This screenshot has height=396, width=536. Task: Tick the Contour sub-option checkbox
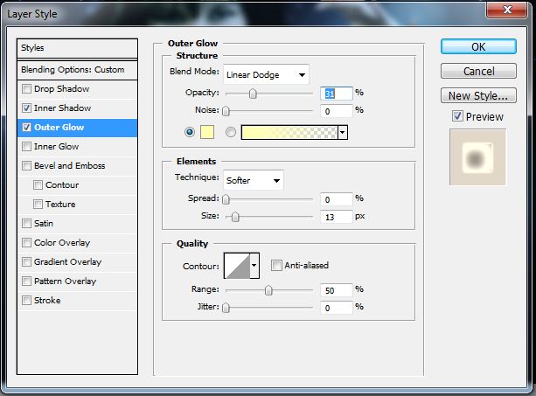pos(38,184)
